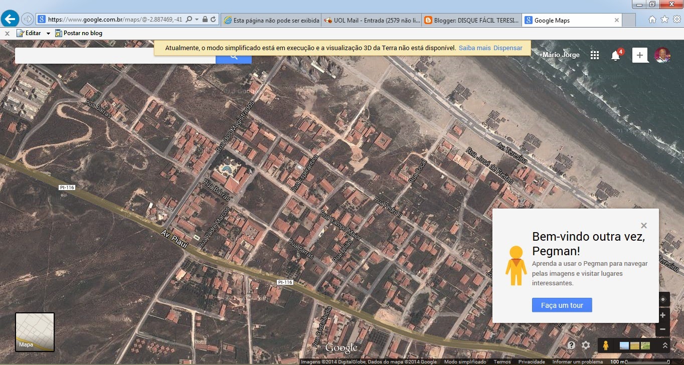Switch to Mapa view thumbnail

coord(35,332)
